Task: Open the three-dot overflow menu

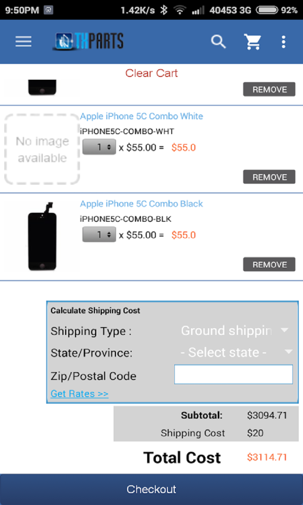Action: click(x=283, y=41)
